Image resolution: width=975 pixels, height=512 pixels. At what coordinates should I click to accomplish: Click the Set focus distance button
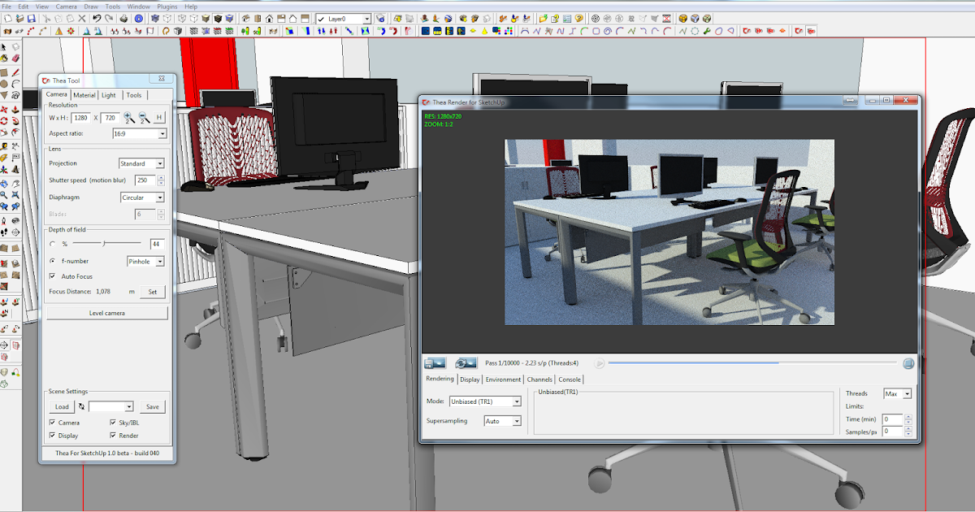(152, 291)
